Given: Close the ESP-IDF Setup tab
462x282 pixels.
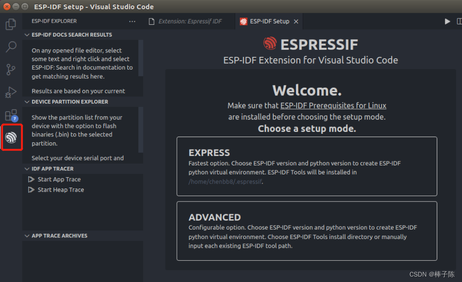Looking at the screenshot, I should click(296, 22).
